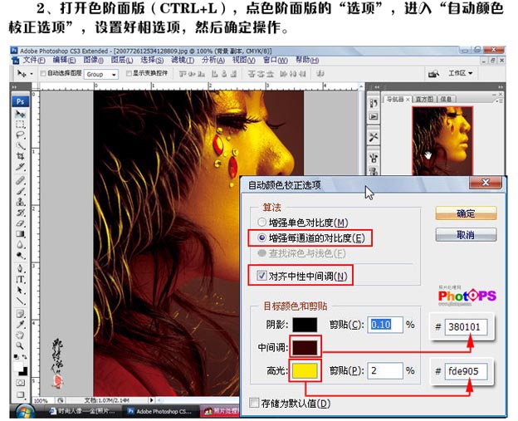The width and height of the screenshot is (518, 421).
Task: Select the Gradient tool
Action: click(x=20, y=234)
